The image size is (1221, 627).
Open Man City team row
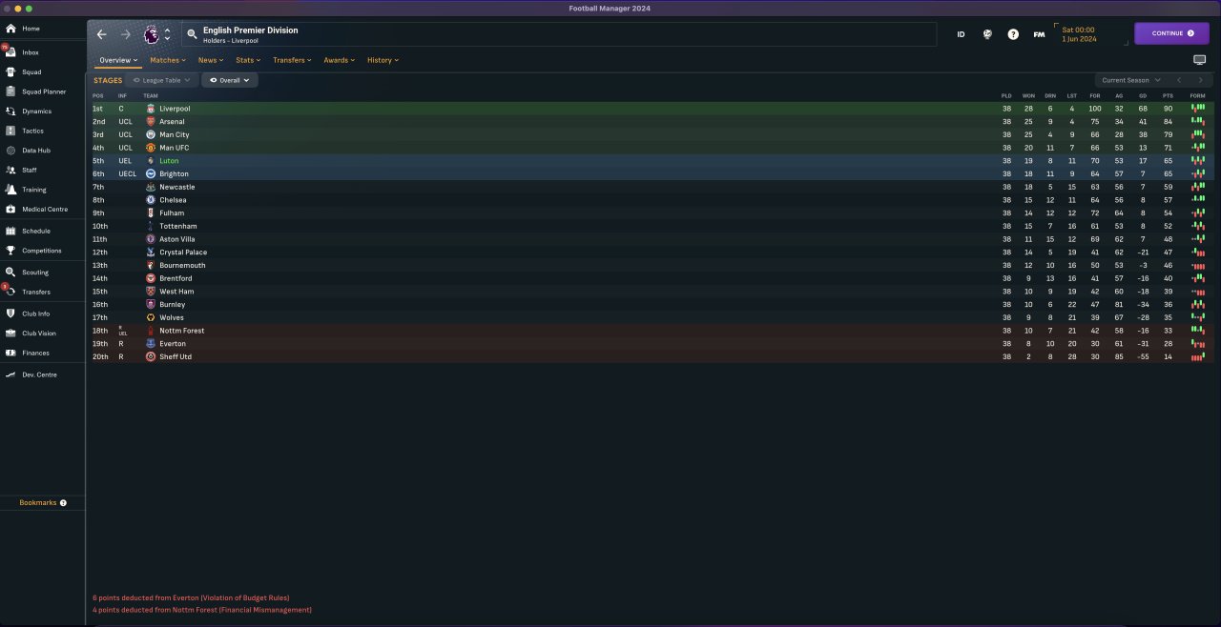pos(650,134)
